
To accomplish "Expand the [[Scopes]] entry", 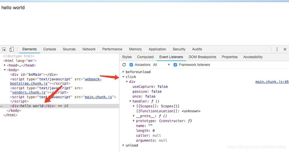I will [x=134, y=106].
